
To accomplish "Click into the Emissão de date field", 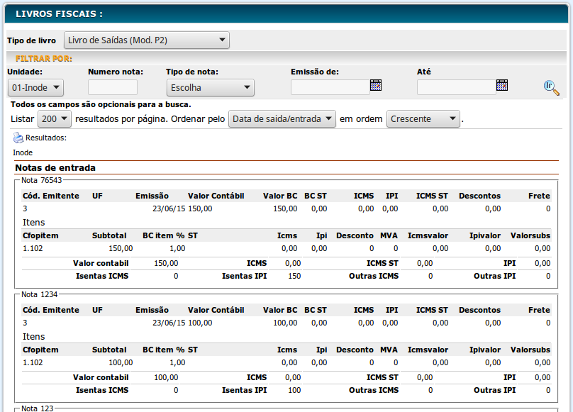I will (330, 88).
